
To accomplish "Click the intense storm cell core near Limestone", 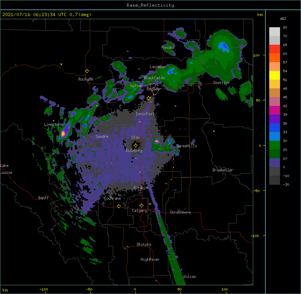I will pyautogui.click(x=64, y=134).
